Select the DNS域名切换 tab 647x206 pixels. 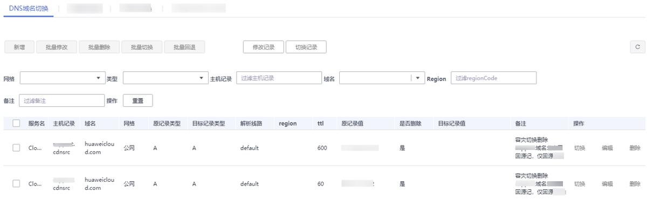29,8
